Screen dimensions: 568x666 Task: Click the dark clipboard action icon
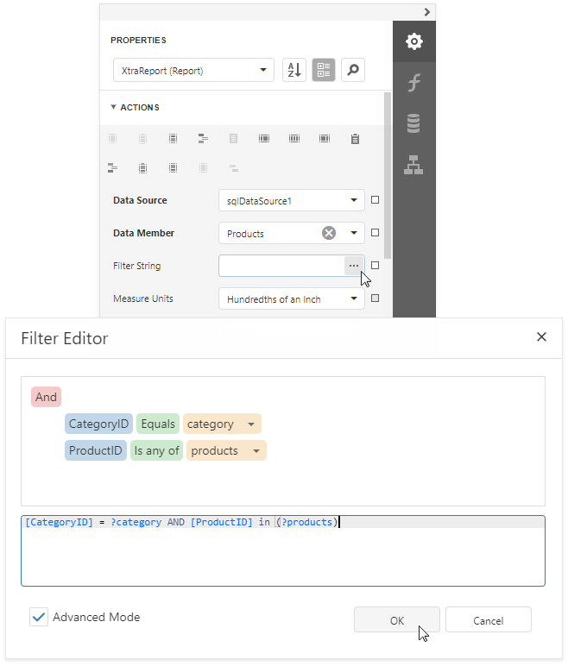pyautogui.click(x=355, y=139)
